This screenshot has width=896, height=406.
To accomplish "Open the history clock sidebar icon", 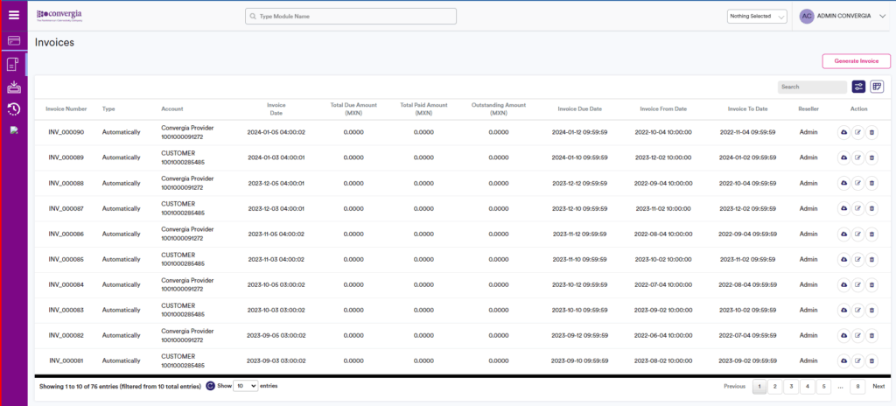I will click(13, 108).
